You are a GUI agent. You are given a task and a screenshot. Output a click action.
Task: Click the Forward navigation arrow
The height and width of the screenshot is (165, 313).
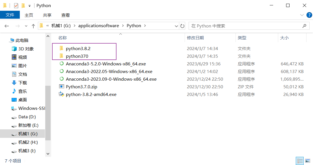tap(18, 26)
